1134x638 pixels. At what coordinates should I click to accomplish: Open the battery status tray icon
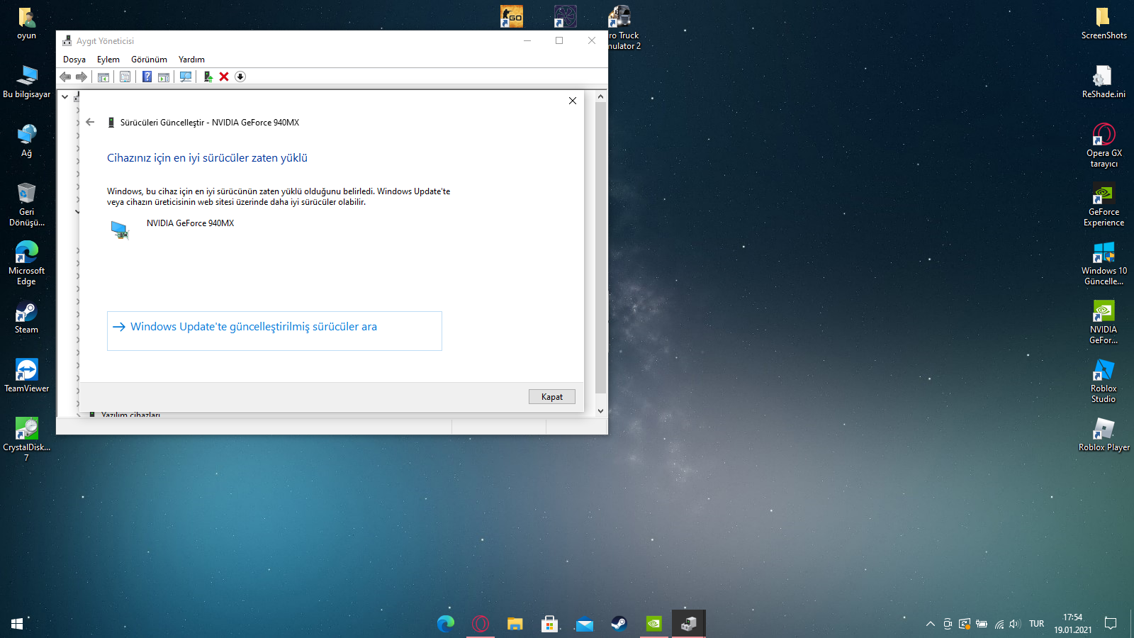tap(982, 624)
